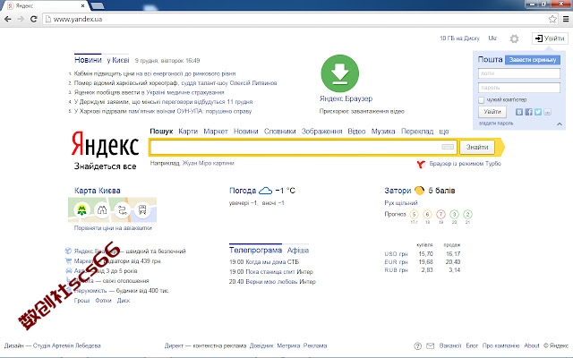Click the traffic forecast circle showing 7

[440, 214]
